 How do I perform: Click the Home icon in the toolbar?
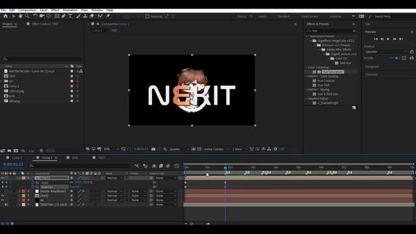[5, 16]
